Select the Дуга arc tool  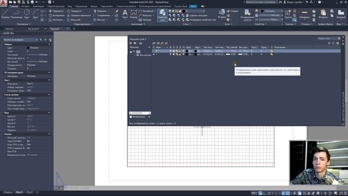tap(35, 14)
